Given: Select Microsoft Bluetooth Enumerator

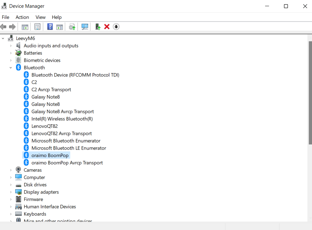Looking at the screenshot, I should pos(66,141).
